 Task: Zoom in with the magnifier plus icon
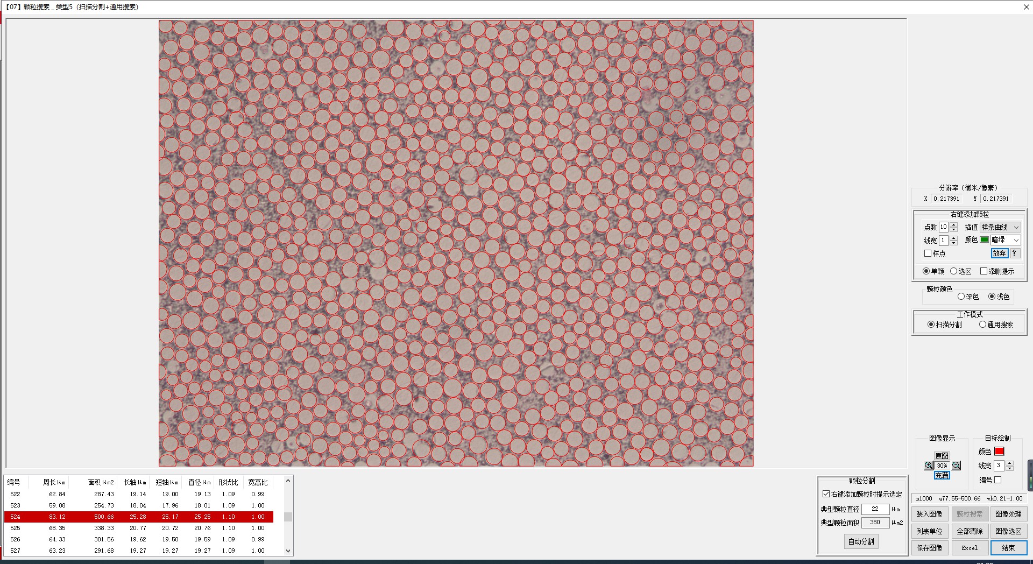[929, 466]
